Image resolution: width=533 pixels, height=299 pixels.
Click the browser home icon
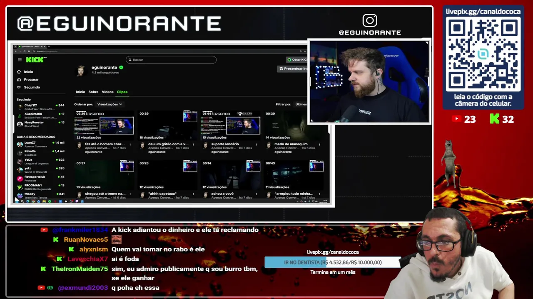click(x=29, y=51)
